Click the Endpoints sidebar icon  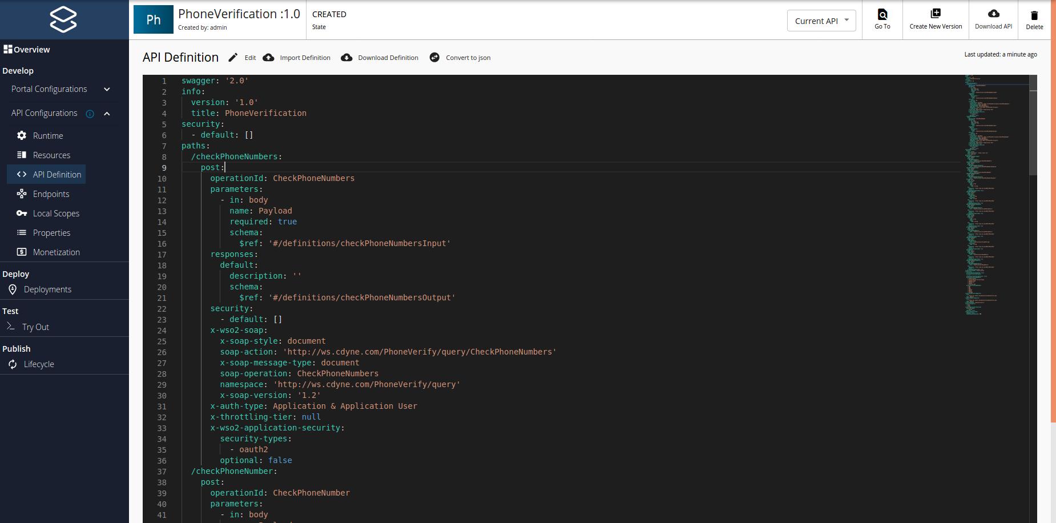pos(21,194)
